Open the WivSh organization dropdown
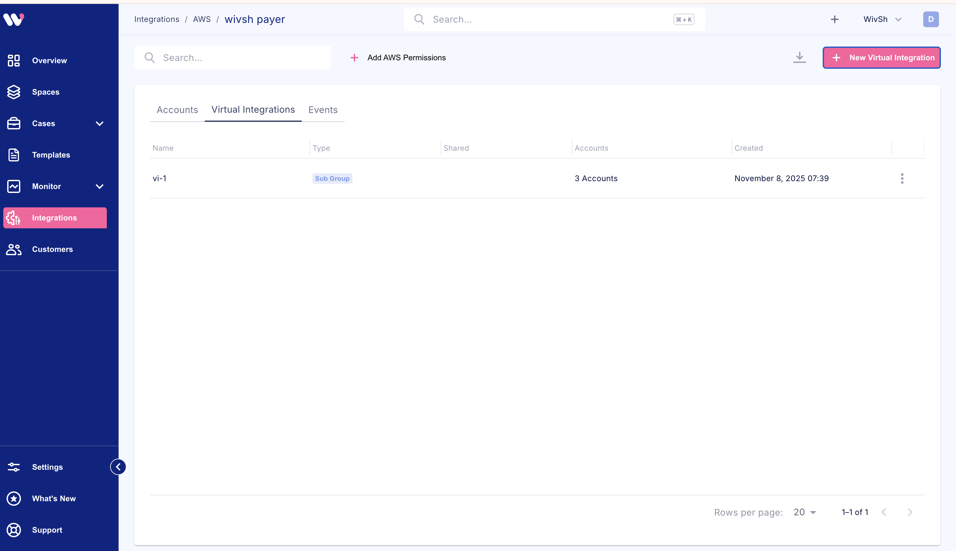Screen dimensions: 956x551 pos(882,19)
